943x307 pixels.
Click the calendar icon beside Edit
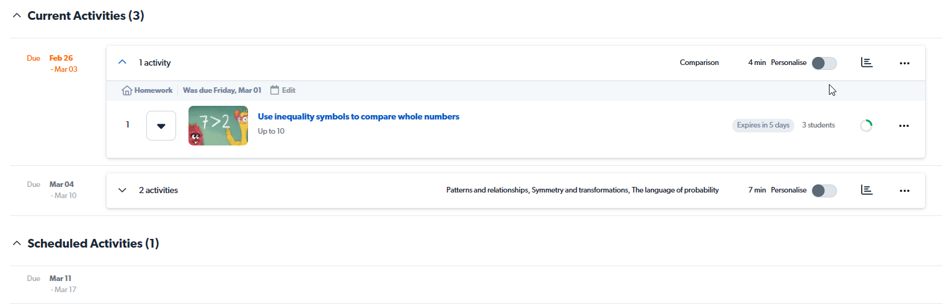(x=275, y=90)
